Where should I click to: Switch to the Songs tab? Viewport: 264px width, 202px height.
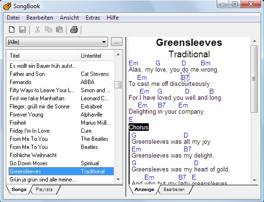click(x=19, y=190)
